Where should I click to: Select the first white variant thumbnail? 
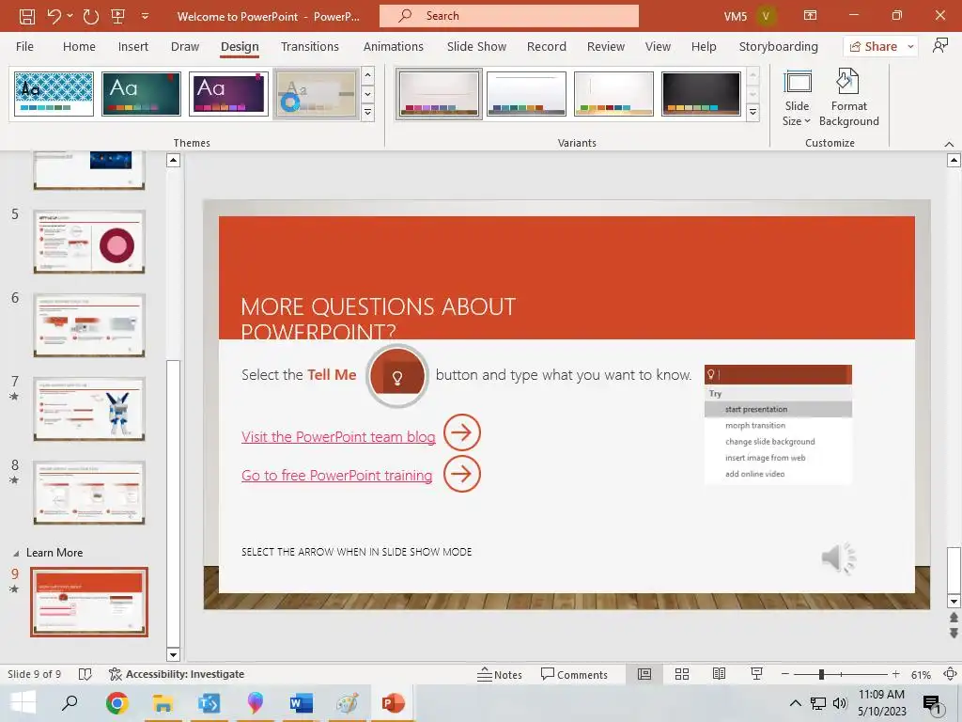coord(439,94)
